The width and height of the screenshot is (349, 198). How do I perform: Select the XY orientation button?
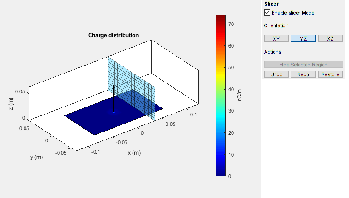coord(276,39)
